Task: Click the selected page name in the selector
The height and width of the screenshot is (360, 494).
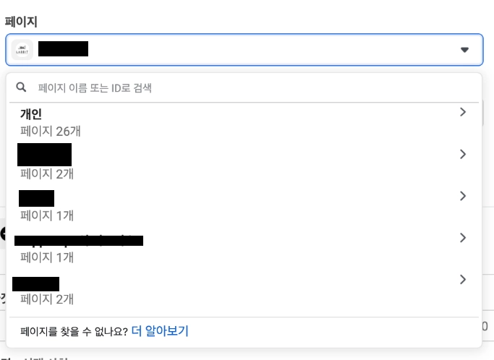Action: [63, 49]
